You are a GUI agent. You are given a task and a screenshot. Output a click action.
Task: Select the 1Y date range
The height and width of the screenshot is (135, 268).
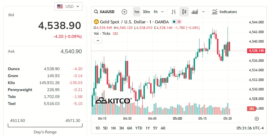coord(148,128)
